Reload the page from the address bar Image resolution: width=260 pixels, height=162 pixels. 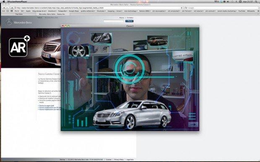(182, 8)
